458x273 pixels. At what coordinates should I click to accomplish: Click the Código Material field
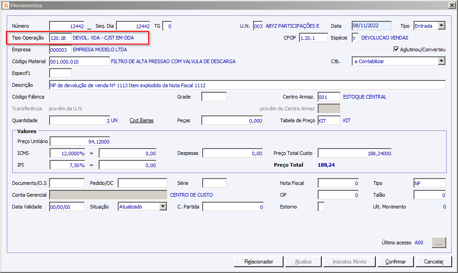click(80, 61)
